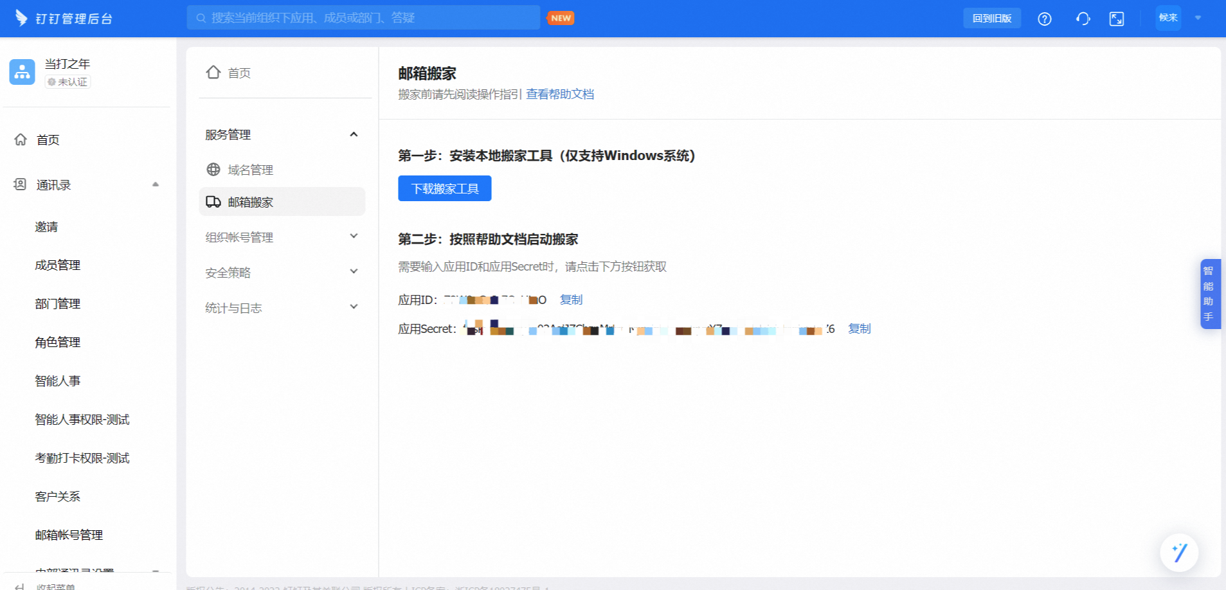Click the 回到旧版 button
The image size is (1226, 590).
tap(992, 18)
